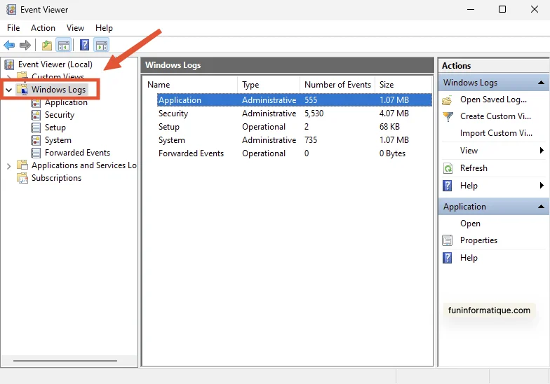Click the 0 Bytes size cell

[x=392, y=153]
